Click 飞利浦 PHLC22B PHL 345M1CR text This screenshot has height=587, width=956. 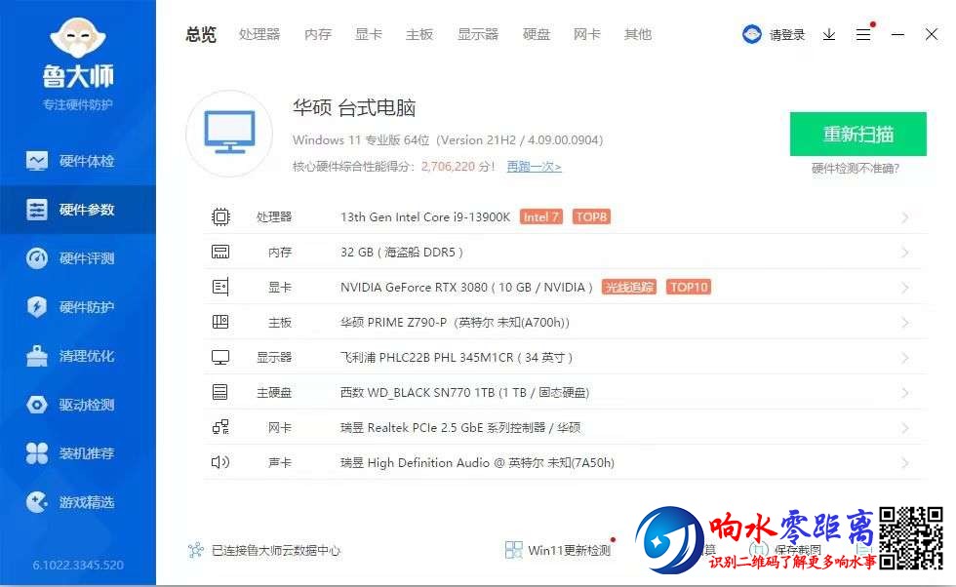[427, 357]
